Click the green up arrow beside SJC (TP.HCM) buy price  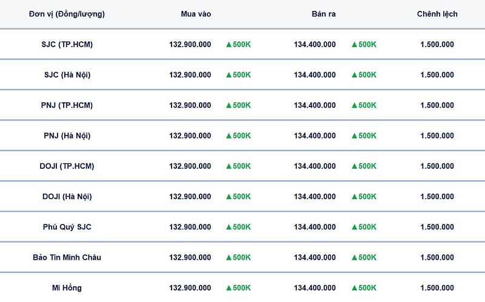click(x=229, y=44)
